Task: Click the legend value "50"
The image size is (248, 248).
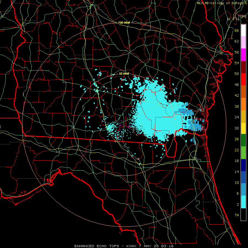Action: 237,74
